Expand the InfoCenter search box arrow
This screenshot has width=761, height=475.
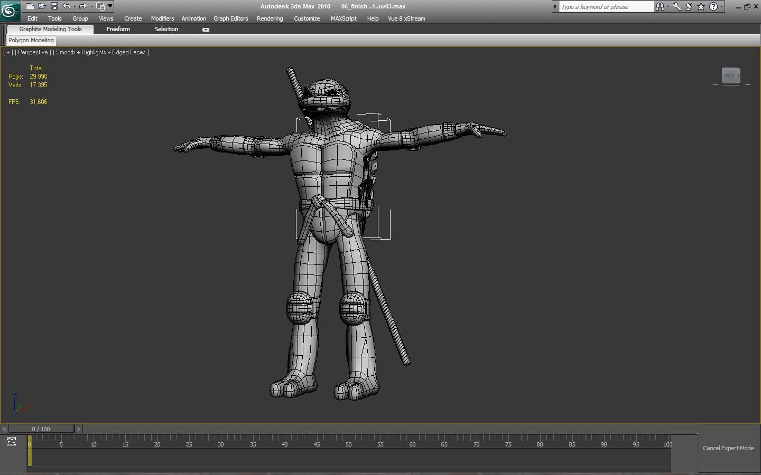555,6
